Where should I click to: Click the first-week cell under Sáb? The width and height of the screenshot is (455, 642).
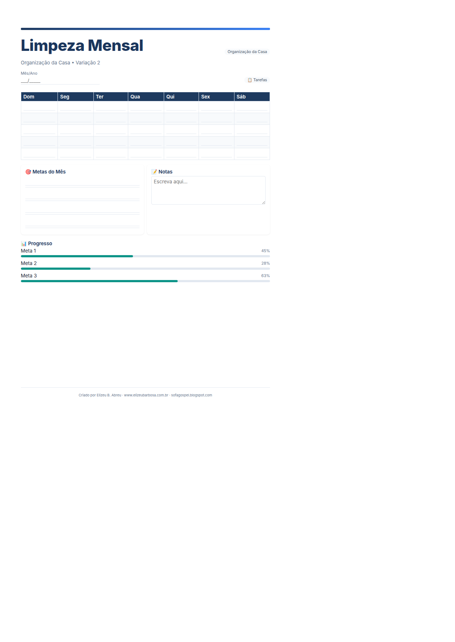(x=252, y=107)
